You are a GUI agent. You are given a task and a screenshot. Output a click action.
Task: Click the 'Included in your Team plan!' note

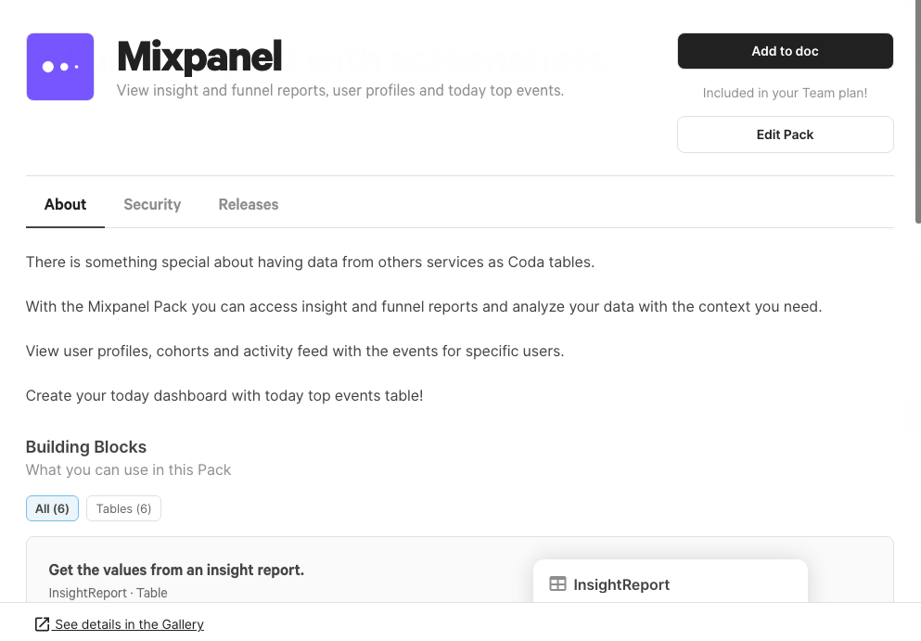[x=785, y=93]
